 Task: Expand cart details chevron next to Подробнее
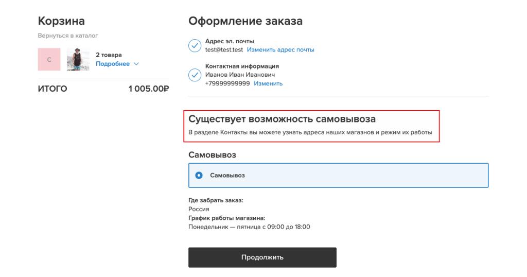click(x=136, y=64)
